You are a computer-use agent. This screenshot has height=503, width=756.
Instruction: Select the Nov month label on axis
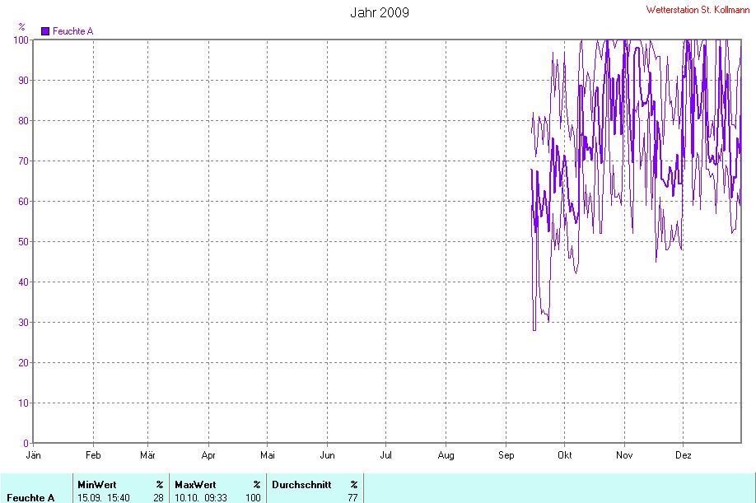tap(624, 454)
